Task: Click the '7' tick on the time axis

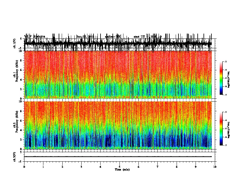Action: [158, 167]
